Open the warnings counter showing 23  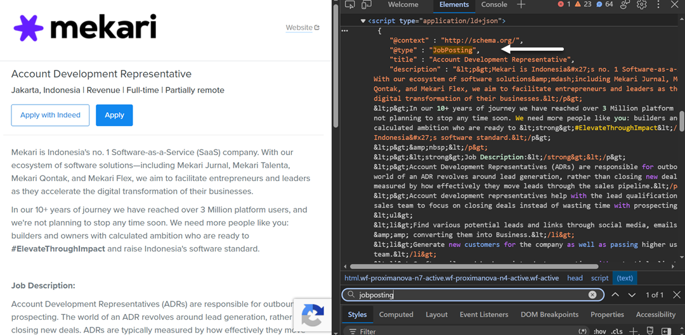click(x=584, y=4)
